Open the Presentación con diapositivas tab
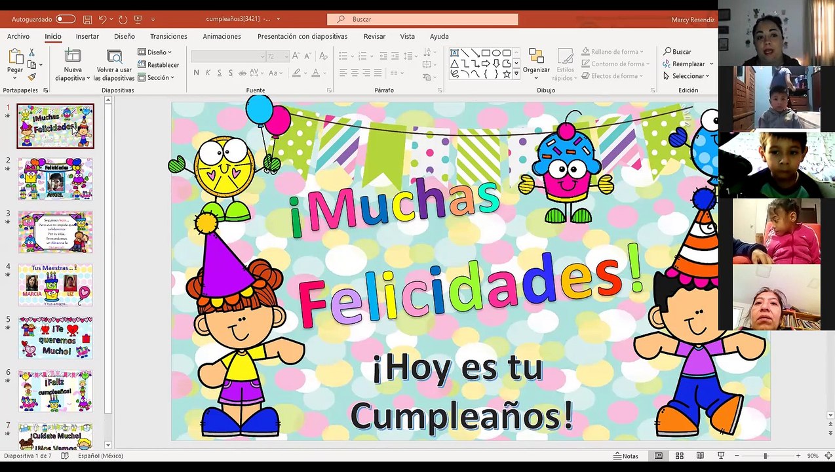Screen dimensions: 835x472 [302, 37]
